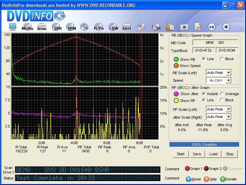
Task: Toggle the orange Show Speed indicator
Action: (176, 66)
